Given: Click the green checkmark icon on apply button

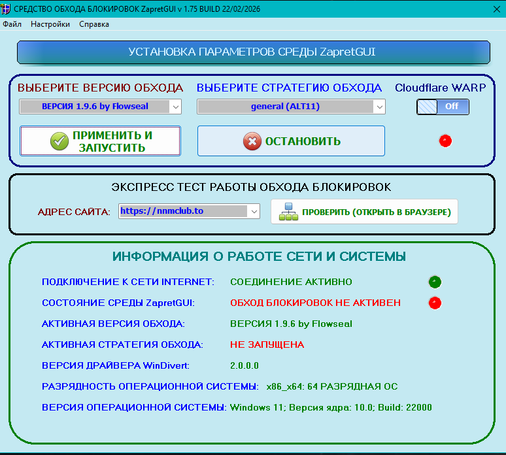Looking at the screenshot, I should pos(59,141).
